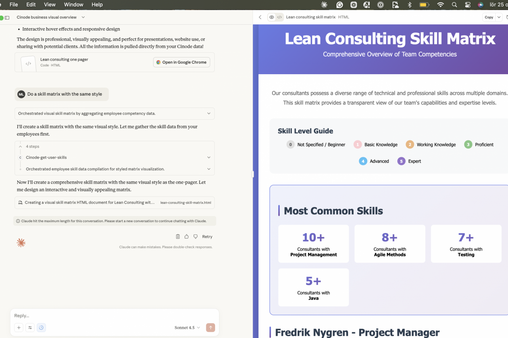The width and height of the screenshot is (508, 338).
Task: Toggle the sidebar panel icon
Action: point(7,17)
